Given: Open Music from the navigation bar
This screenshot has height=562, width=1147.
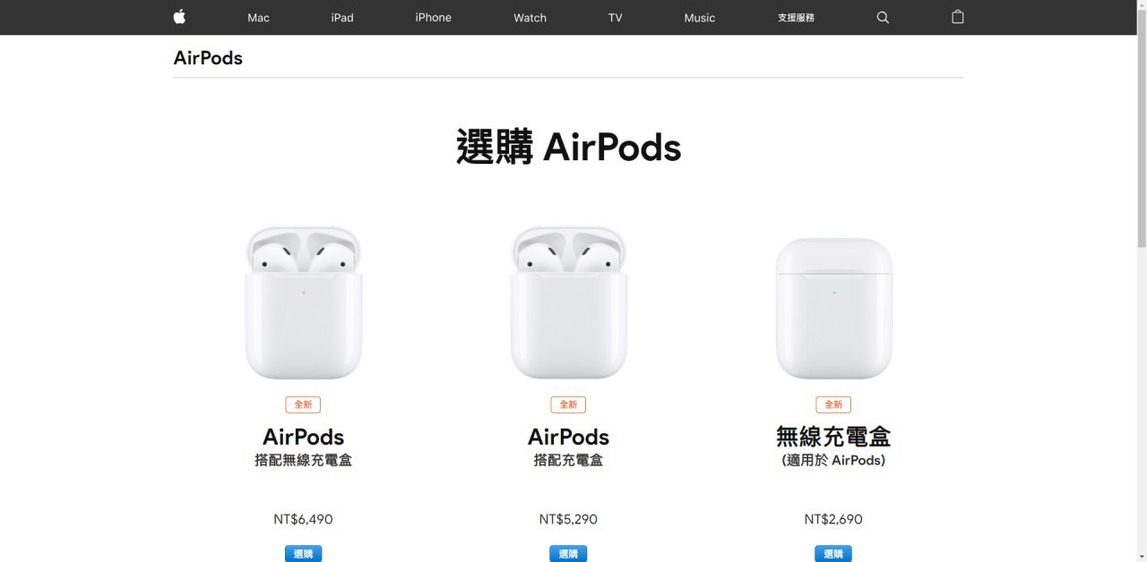Looking at the screenshot, I should 699,18.
